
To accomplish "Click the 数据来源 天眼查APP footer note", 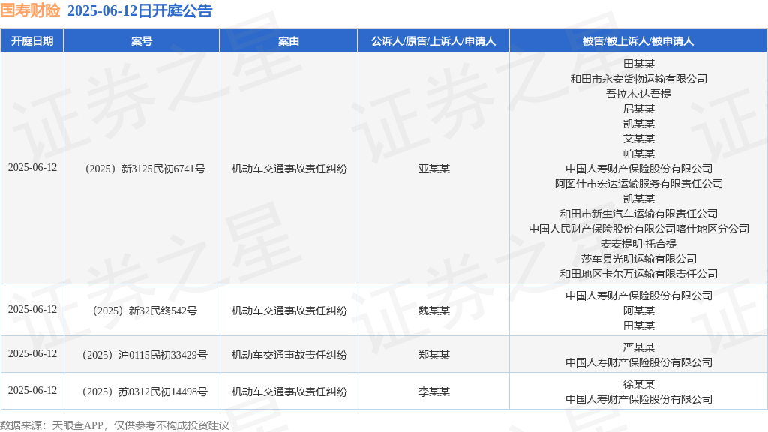I will 115,425.
